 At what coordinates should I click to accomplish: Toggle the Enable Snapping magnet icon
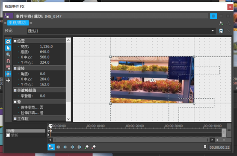pyautogui.click(x=8, y=61)
